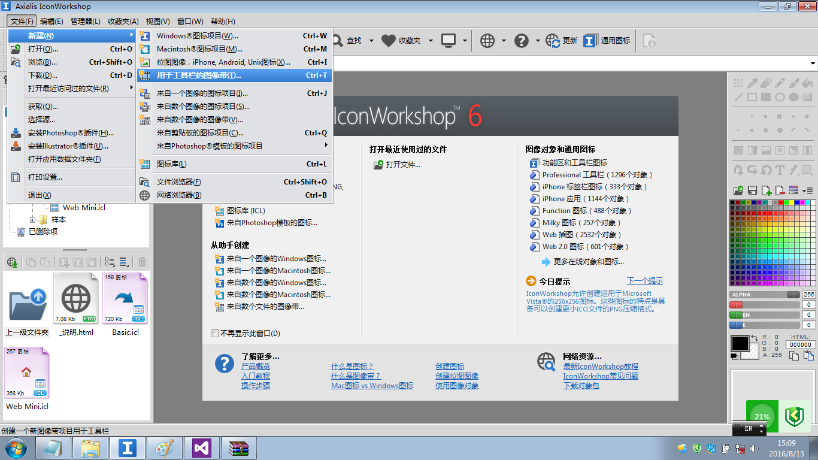Click the black foreground color swatch
The height and width of the screenshot is (460, 818).
coord(740,343)
